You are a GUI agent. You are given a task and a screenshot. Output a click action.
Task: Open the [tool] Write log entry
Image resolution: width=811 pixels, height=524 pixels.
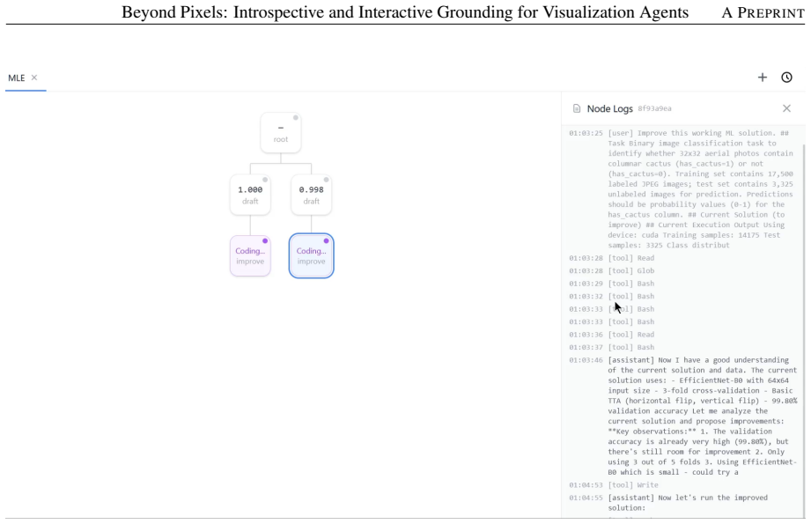click(614, 484)
